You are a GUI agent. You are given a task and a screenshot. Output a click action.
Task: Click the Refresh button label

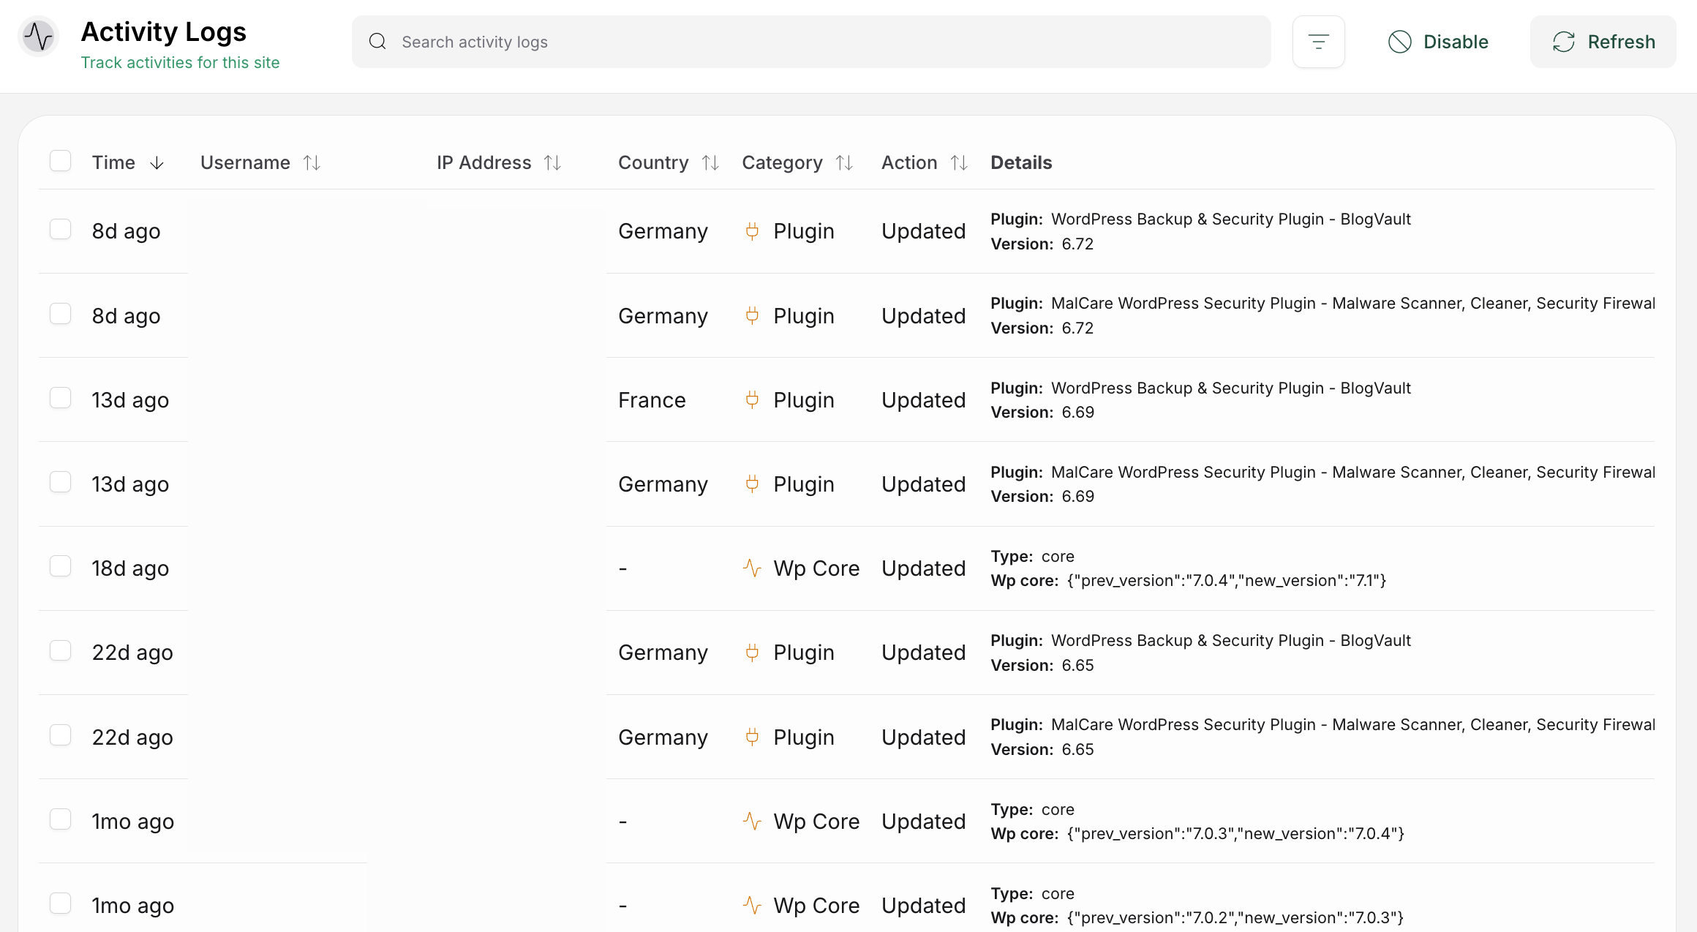point(1621,42)
